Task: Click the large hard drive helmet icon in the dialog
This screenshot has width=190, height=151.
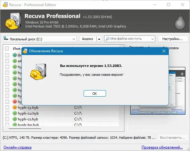Action: (x=38, y=72)
